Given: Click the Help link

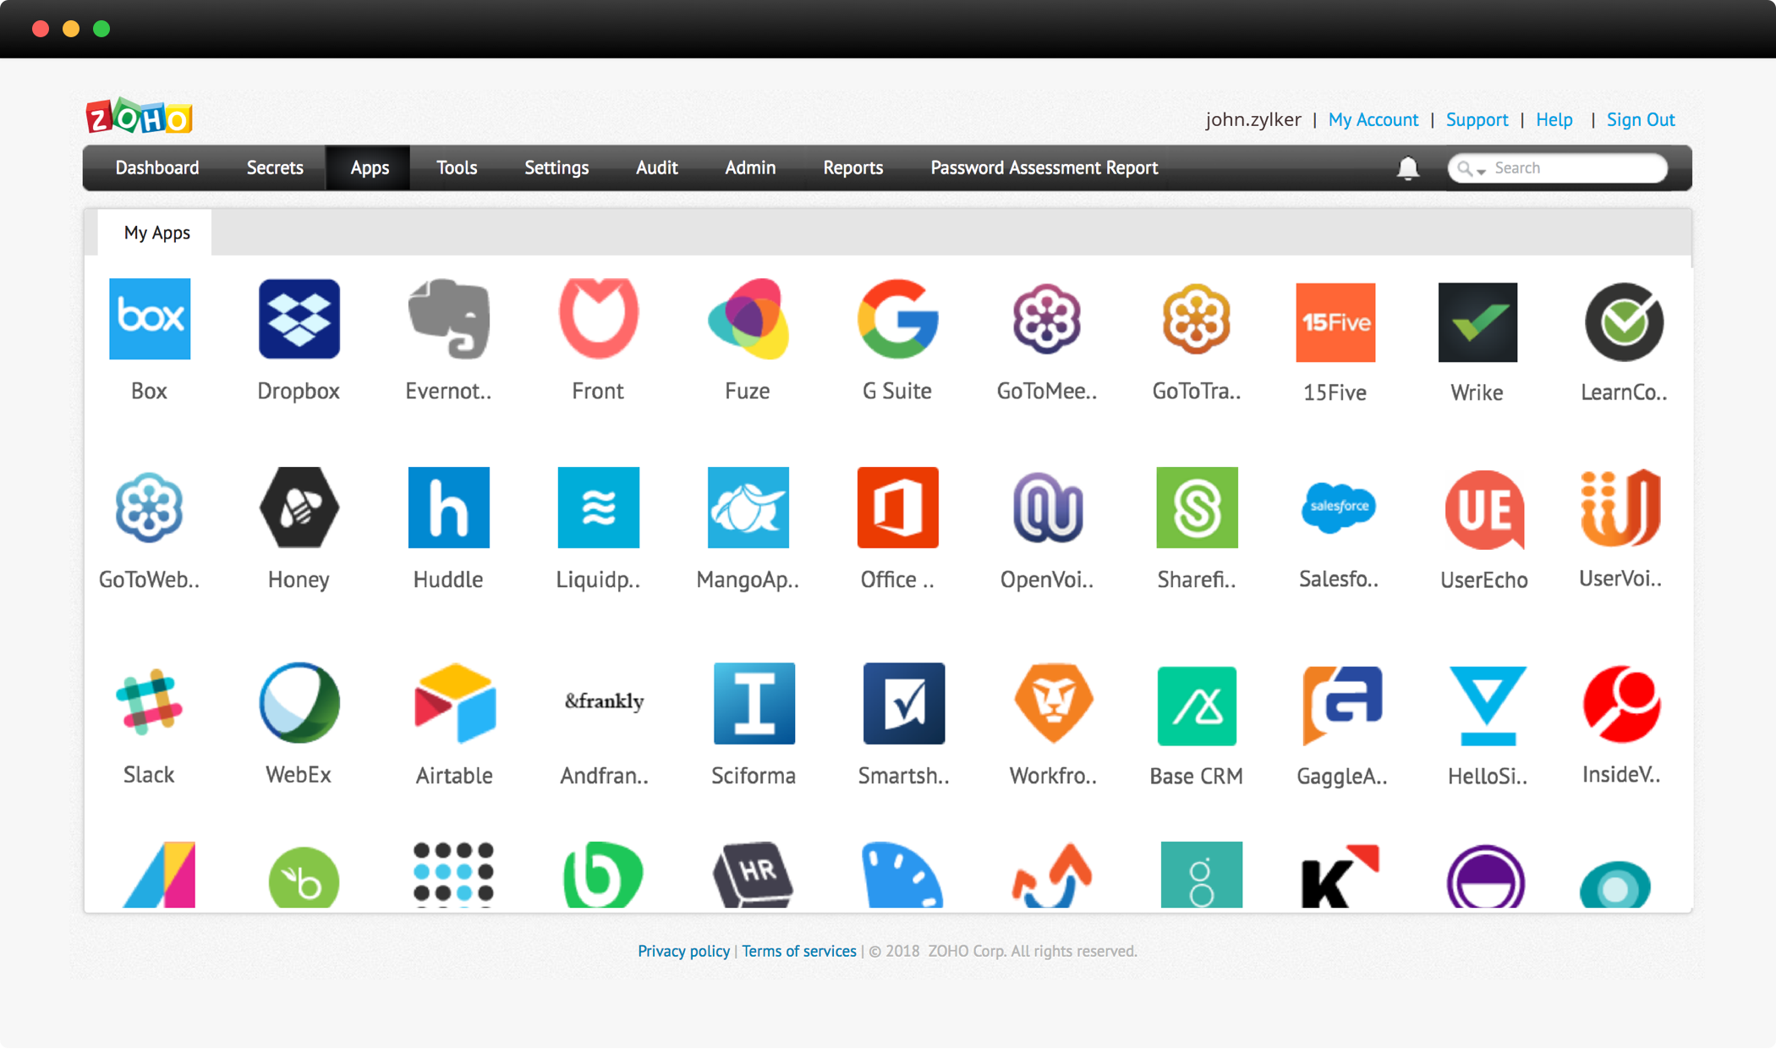Looking at the screenshot, I should pos(1554,119).
